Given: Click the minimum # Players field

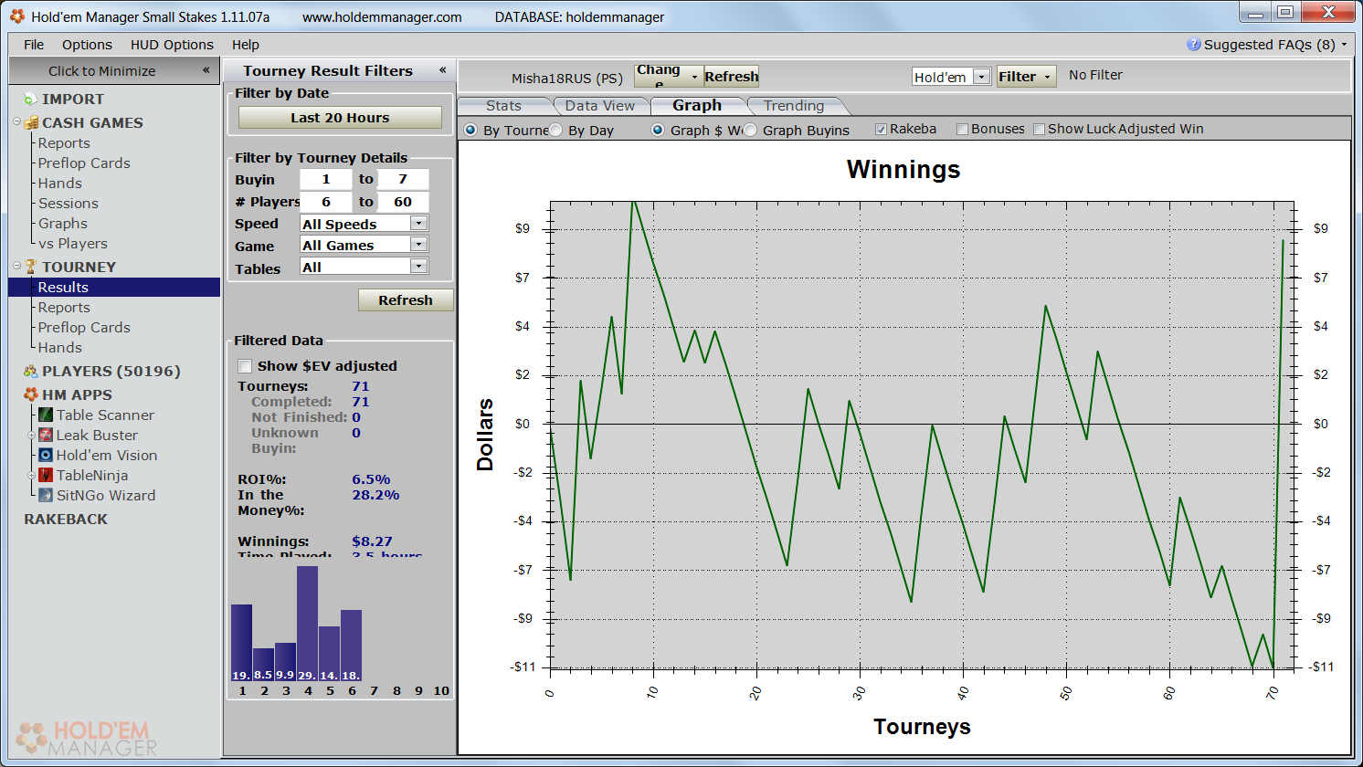Looking at the screenshot, I should pos(325,202).
